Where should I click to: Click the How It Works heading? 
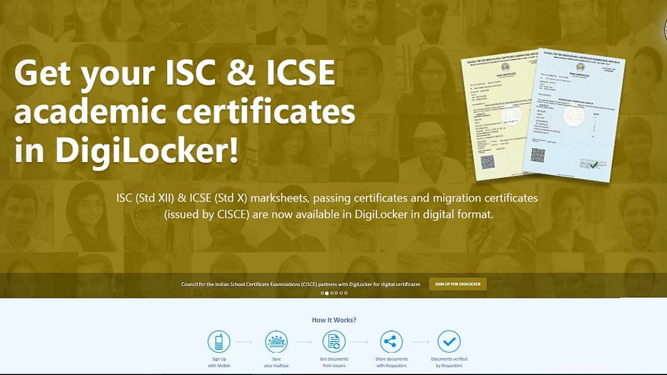click(x=333, y=320)
